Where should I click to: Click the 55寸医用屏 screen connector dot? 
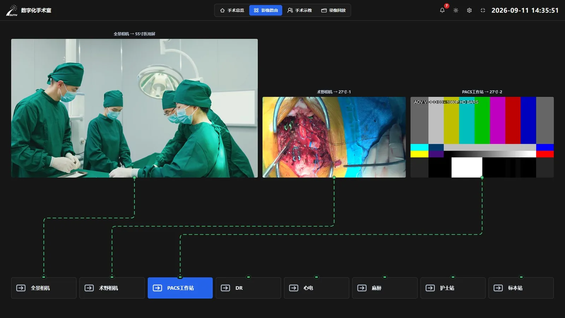pos(135,177)
